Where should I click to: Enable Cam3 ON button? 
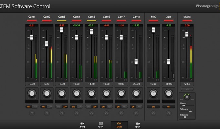pyautogui.click(x=58, y=107)
